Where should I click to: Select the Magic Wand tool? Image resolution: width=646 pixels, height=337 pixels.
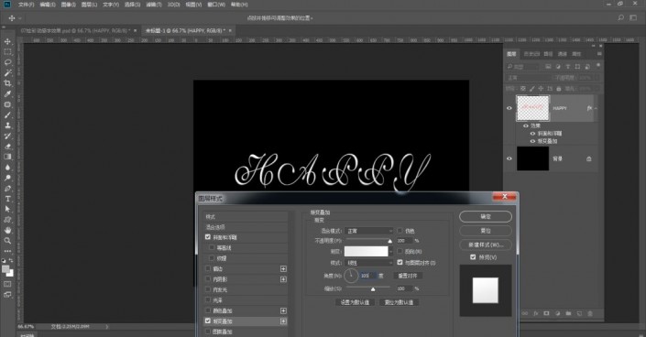(x=7, y=72)
